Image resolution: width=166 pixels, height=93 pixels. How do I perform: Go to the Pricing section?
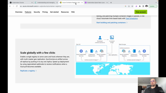point(45,12)
